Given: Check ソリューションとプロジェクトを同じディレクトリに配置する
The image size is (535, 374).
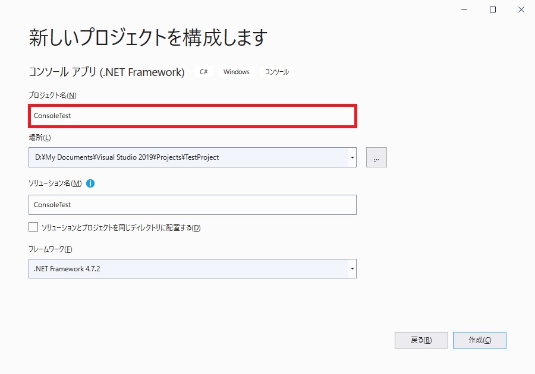Looking at the screenshot, I should [x=33, y=227].
